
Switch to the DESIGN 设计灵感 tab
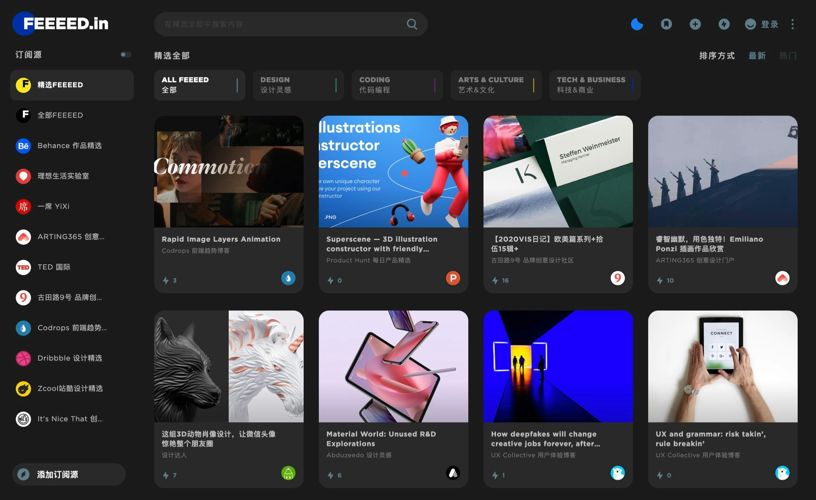tap(299, 85)
